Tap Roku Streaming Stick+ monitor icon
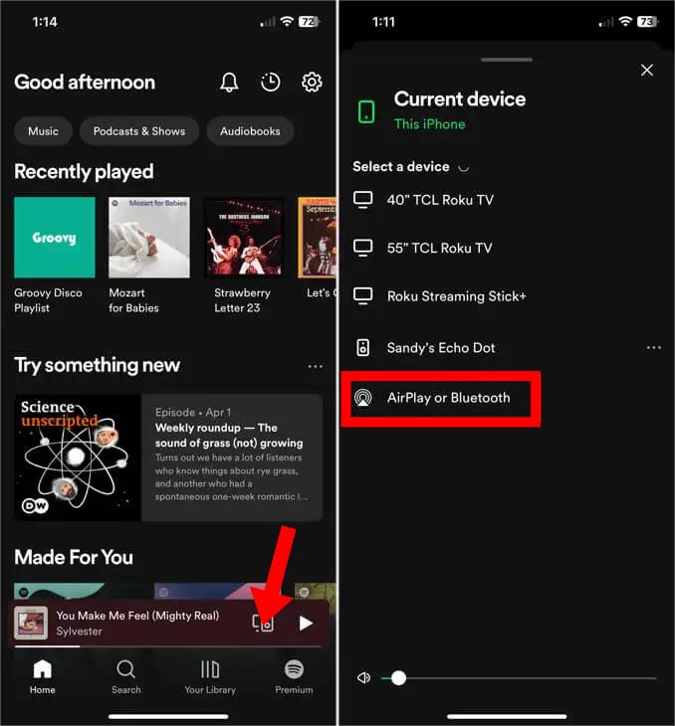 (x=363, y=296)
